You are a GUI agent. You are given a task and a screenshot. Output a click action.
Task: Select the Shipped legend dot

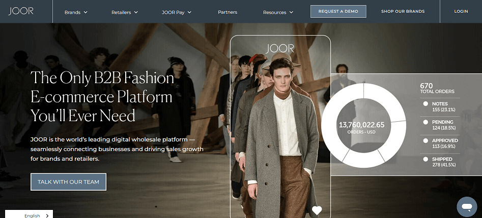[x=426, y=159]
